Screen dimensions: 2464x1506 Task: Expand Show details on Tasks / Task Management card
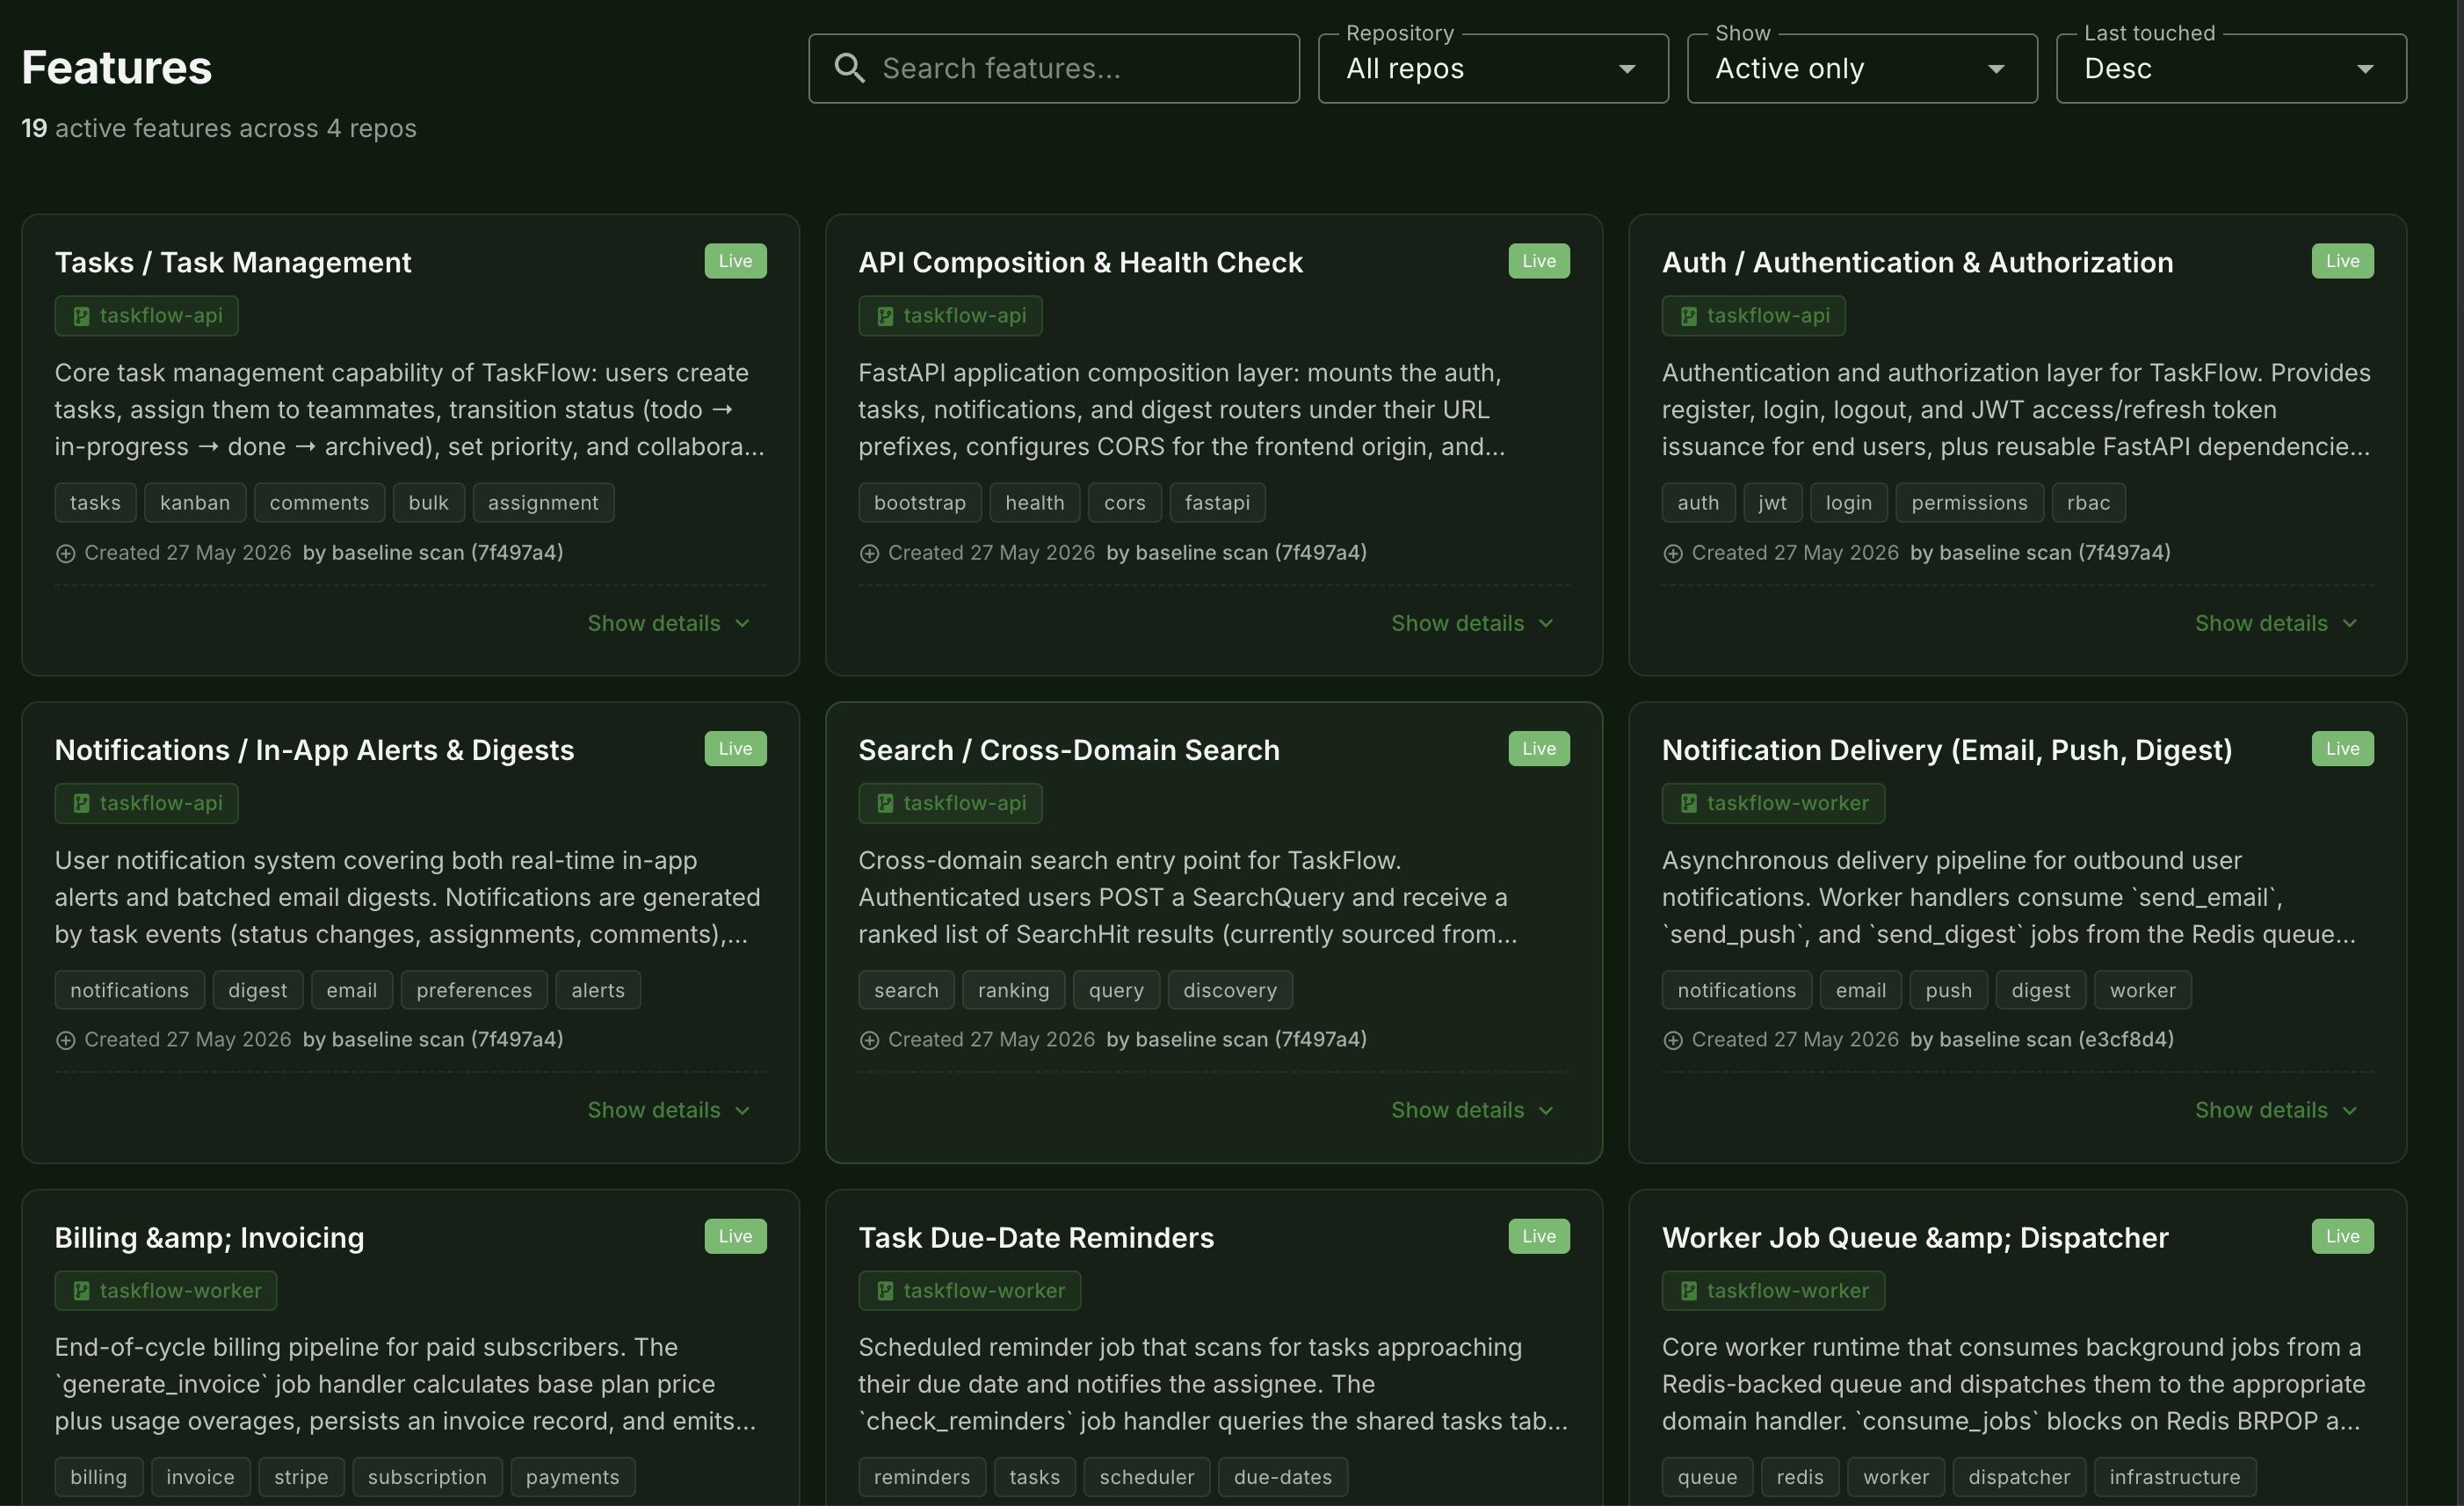tap(669, 623)
